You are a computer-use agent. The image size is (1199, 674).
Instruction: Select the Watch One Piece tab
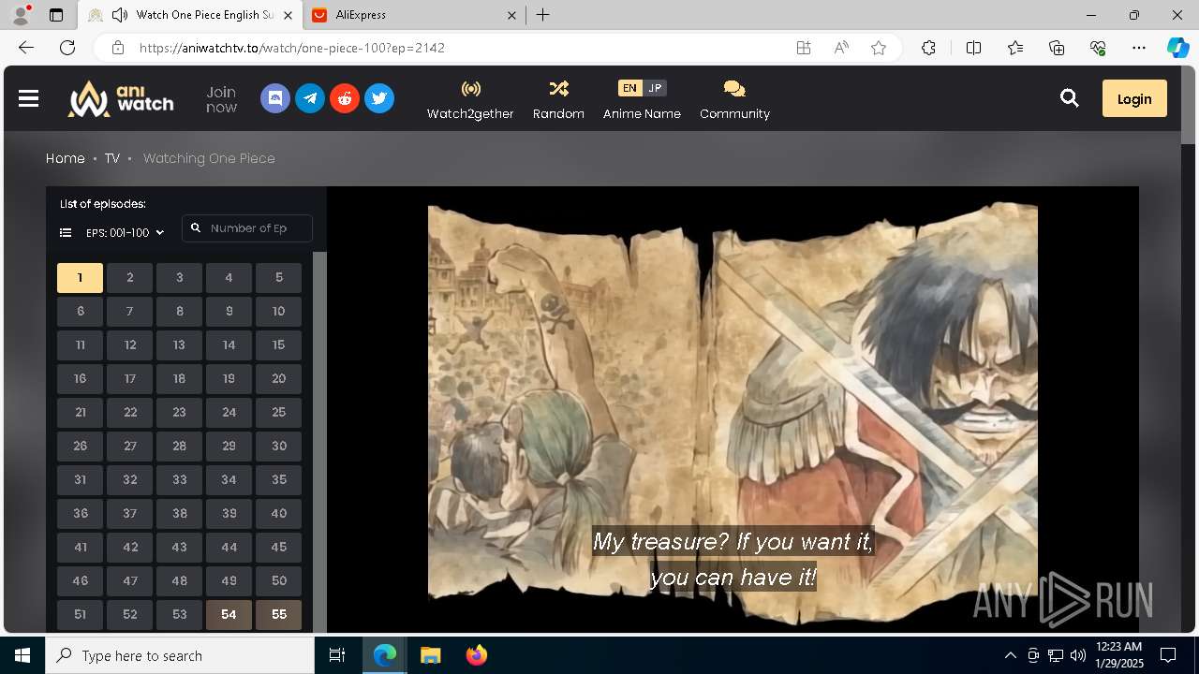tap(191, 15)
